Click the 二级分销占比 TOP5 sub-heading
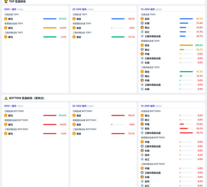207x187 pixels. click(x=150, y=67)
